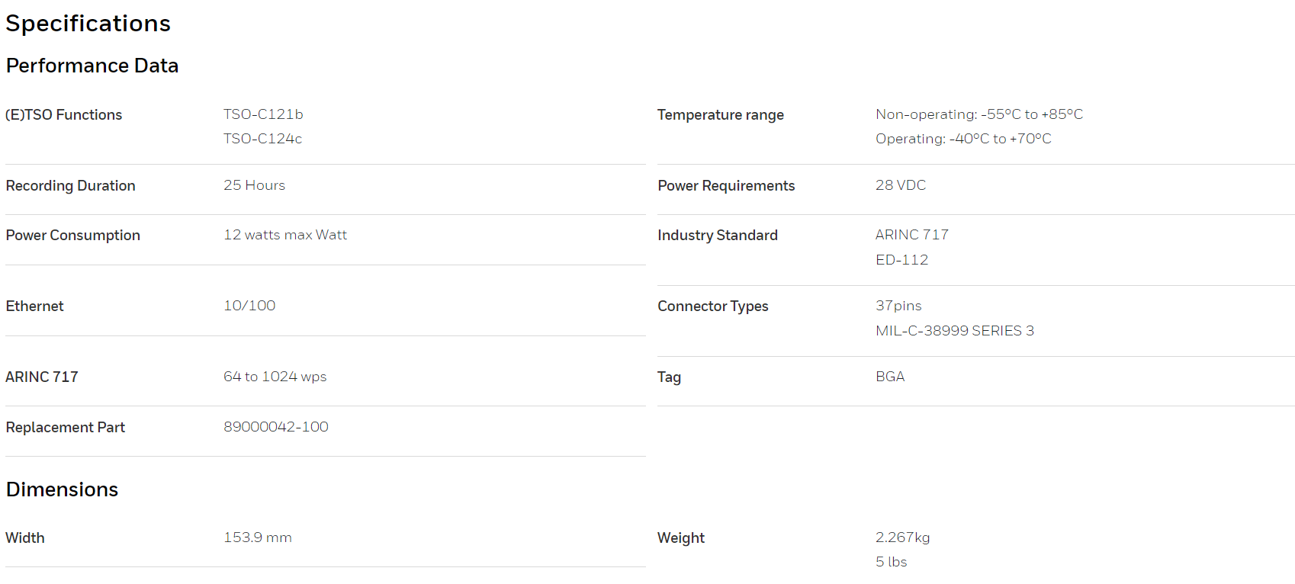Select the ED-112 industry standard value
Image resolution: width=1295 pixels, height=584 pixels.
(901, 260)
